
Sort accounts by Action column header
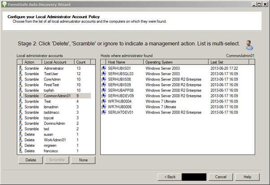(x=32, y=62)
